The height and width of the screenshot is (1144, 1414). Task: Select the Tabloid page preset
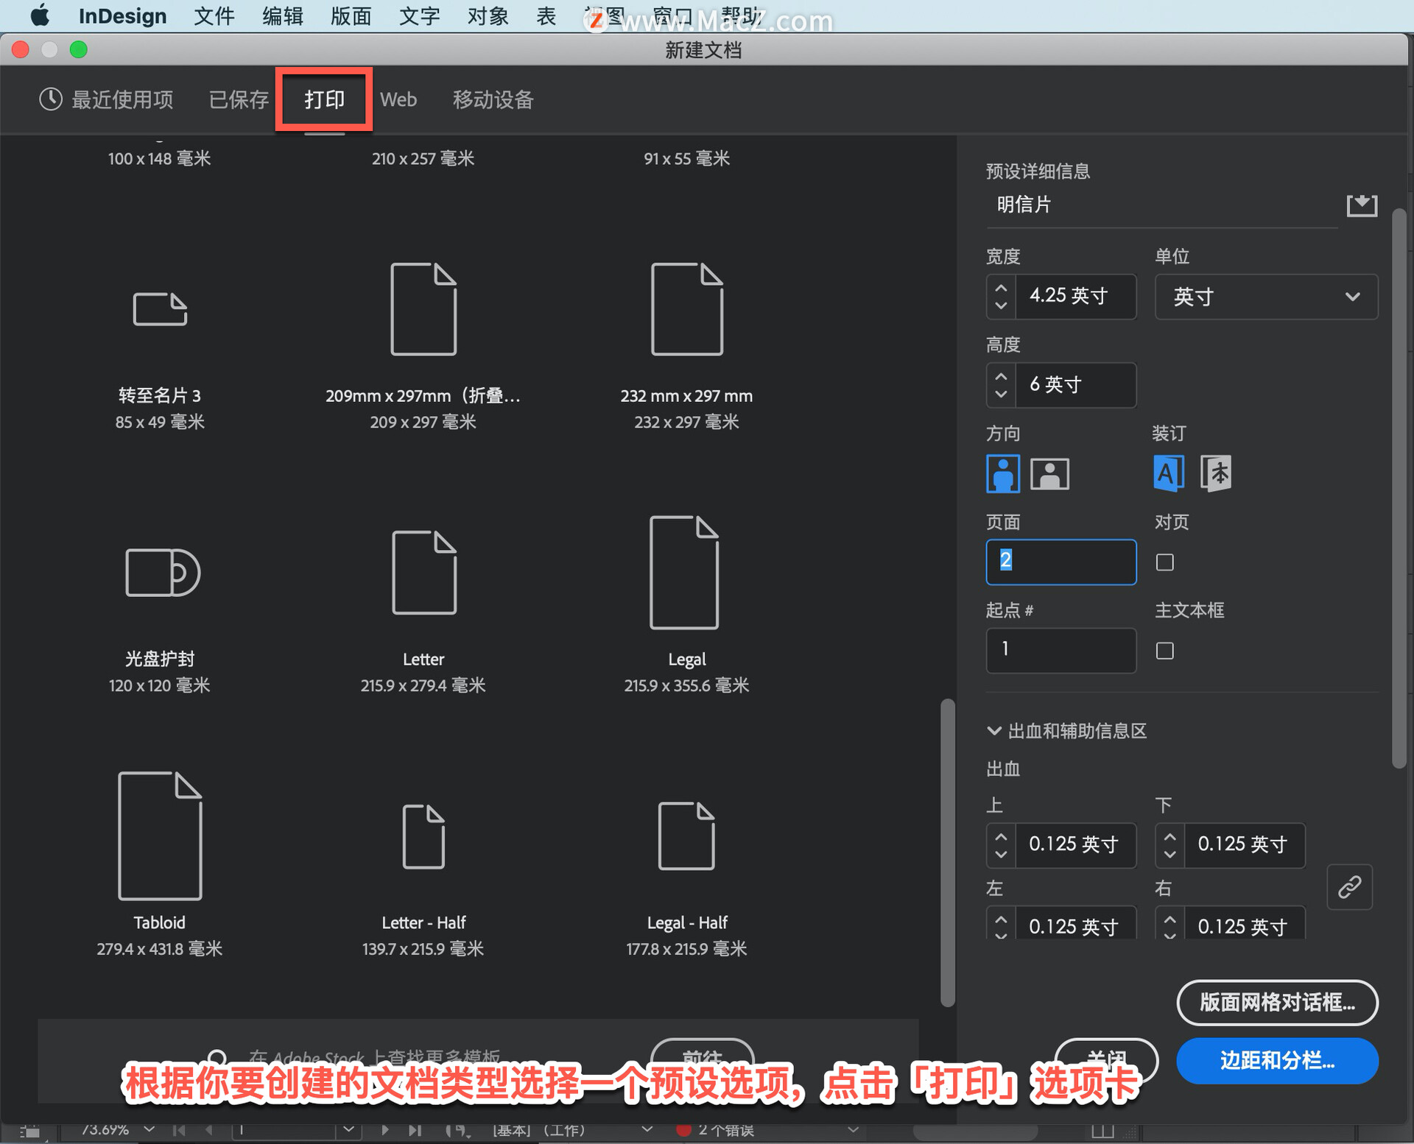160,836
